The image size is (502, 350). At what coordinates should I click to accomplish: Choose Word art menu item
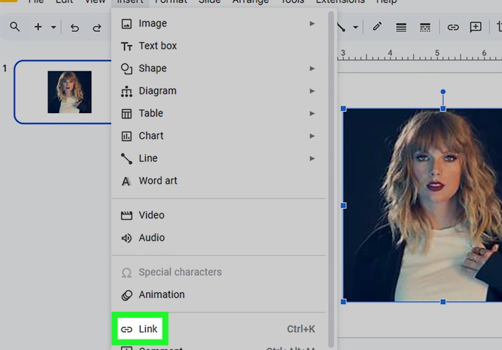coord(218,181)
